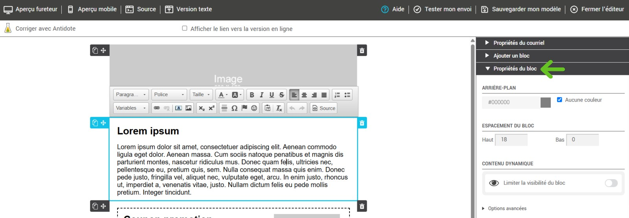The height and width of the screenshot is (218, 629).
Task: Expand 'Options avancées' section
Action: [507, 209]
